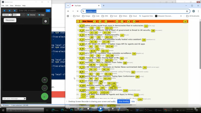Click the round button below the trash icon

(x=45, y=88)
